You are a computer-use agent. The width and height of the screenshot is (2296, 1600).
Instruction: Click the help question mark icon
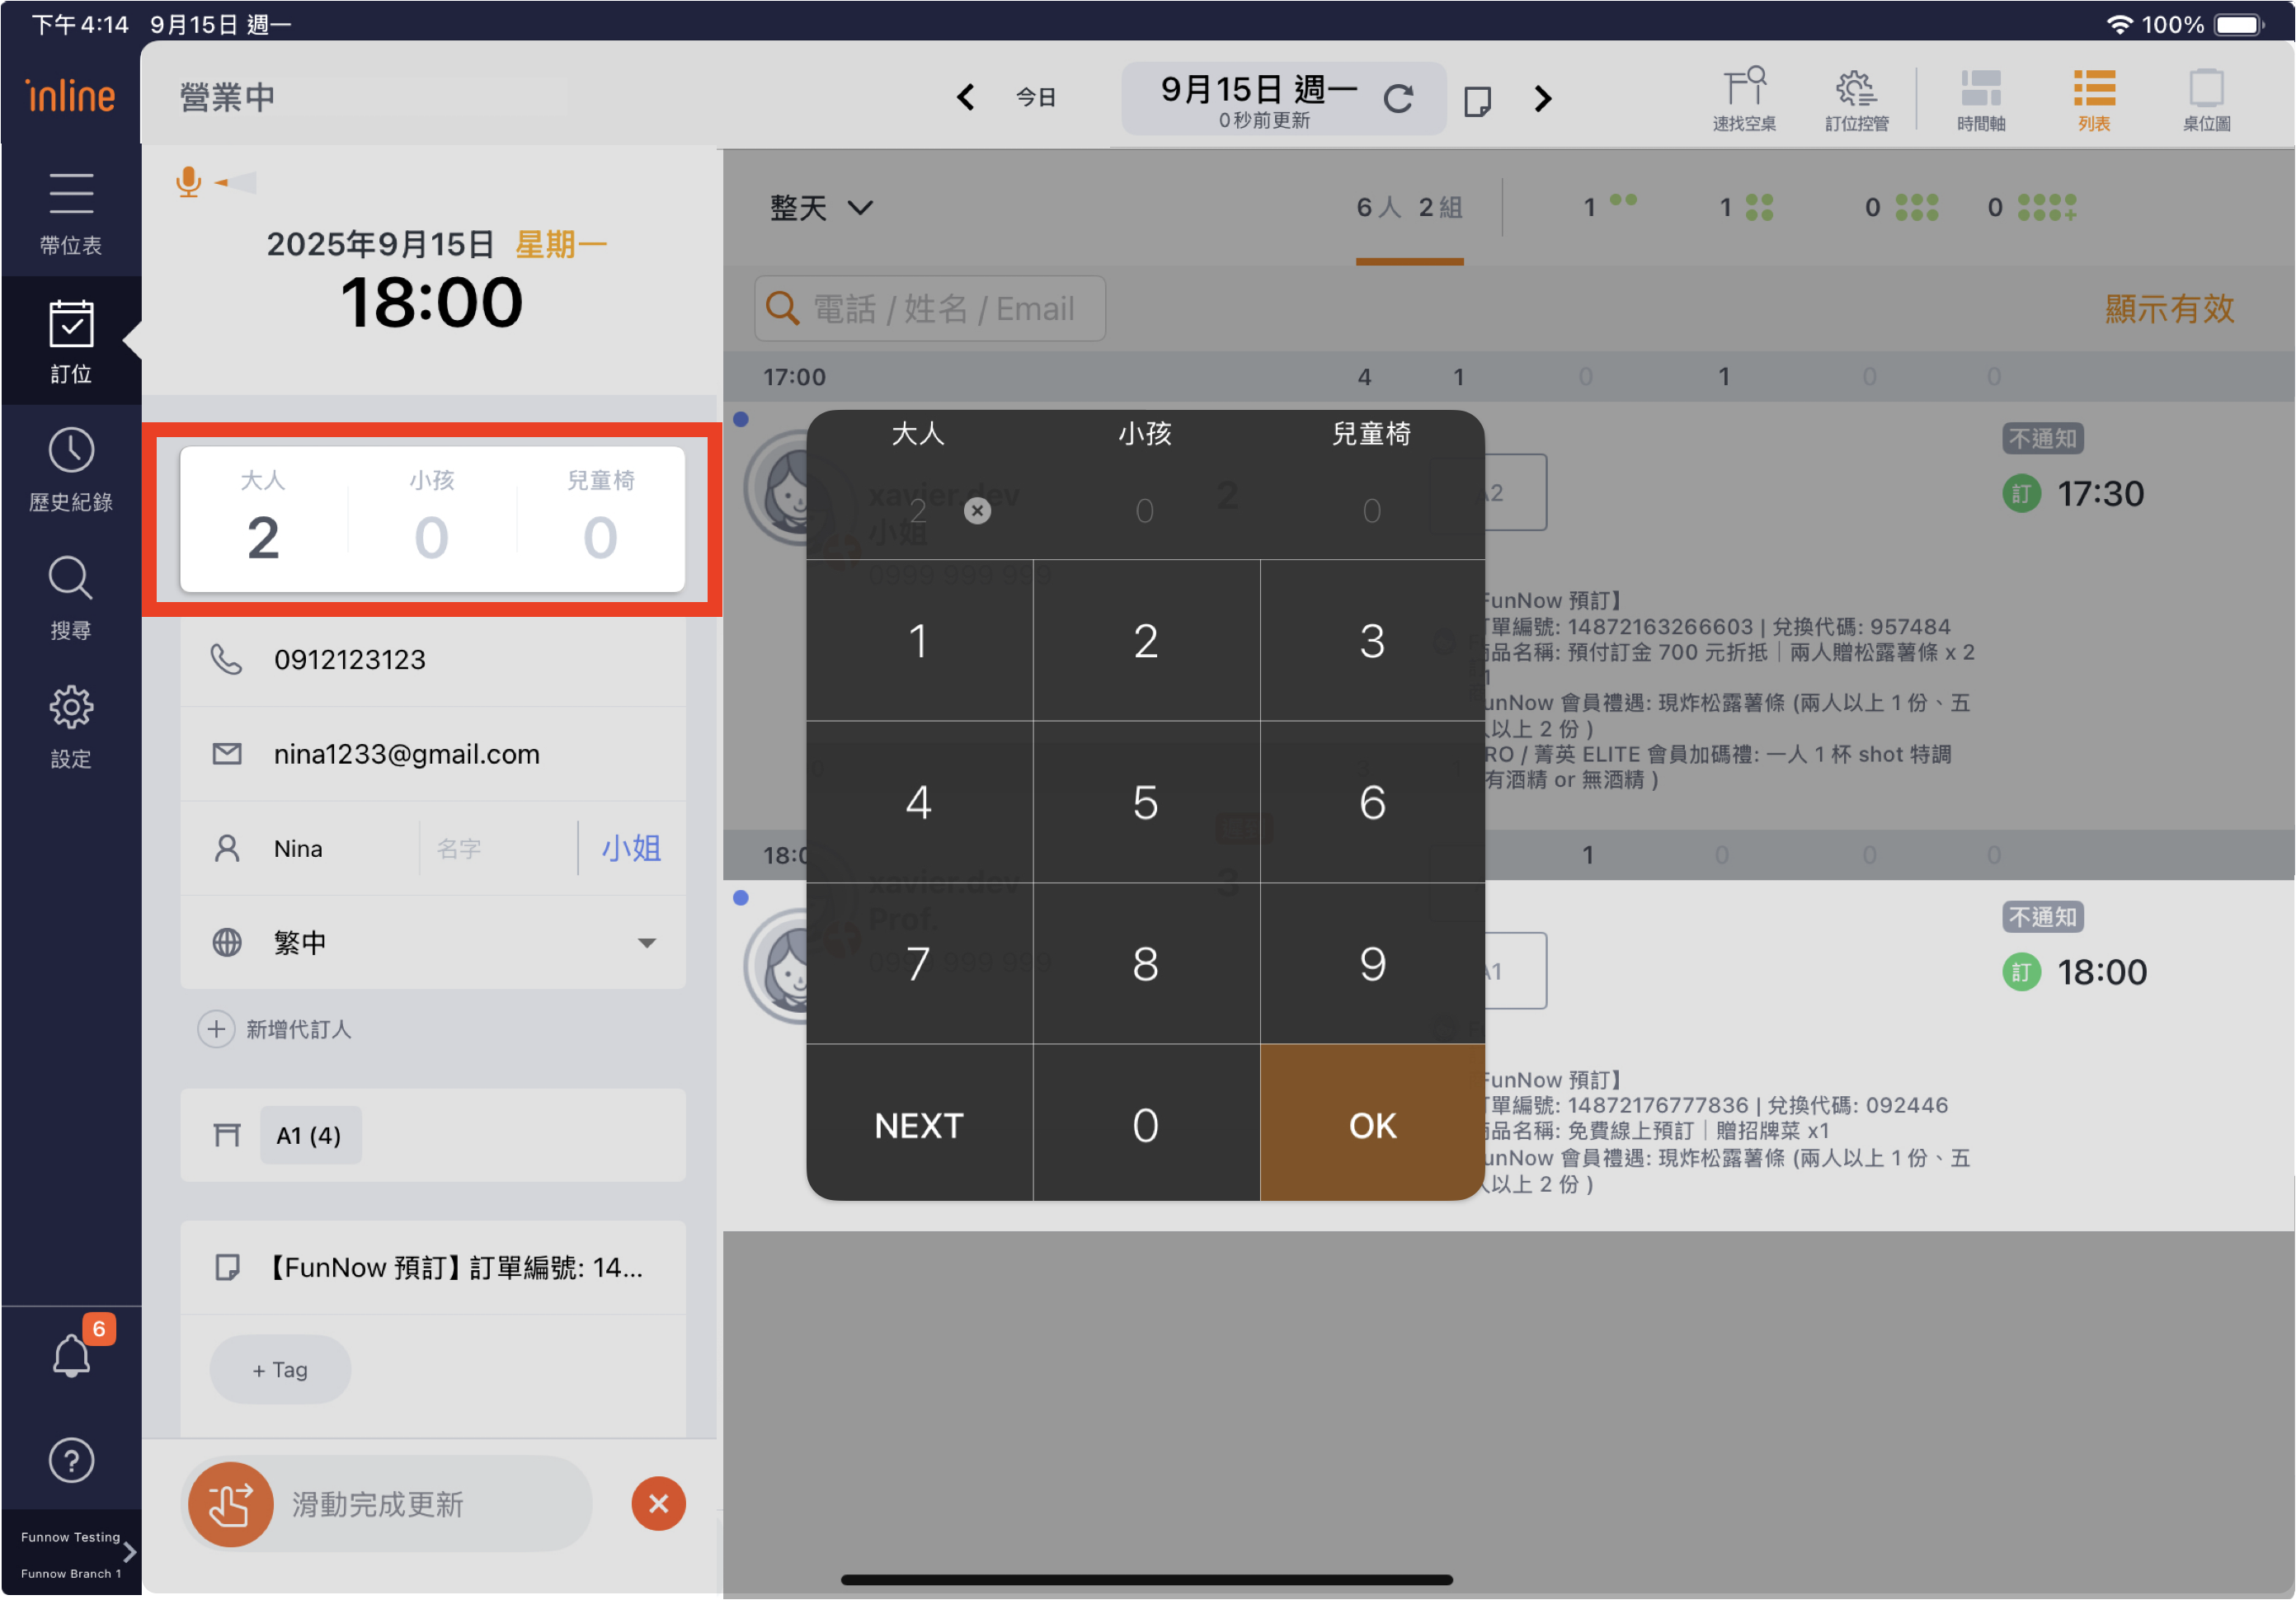click(x=71, y=1461)
